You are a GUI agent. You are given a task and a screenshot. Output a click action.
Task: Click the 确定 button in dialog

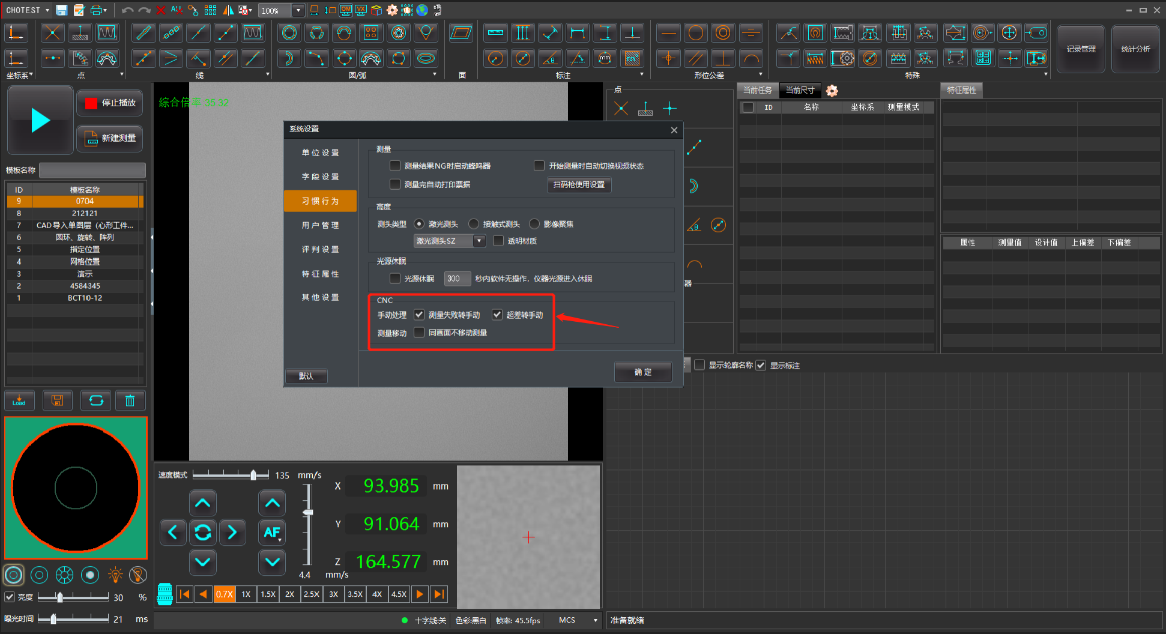[642, 372]
